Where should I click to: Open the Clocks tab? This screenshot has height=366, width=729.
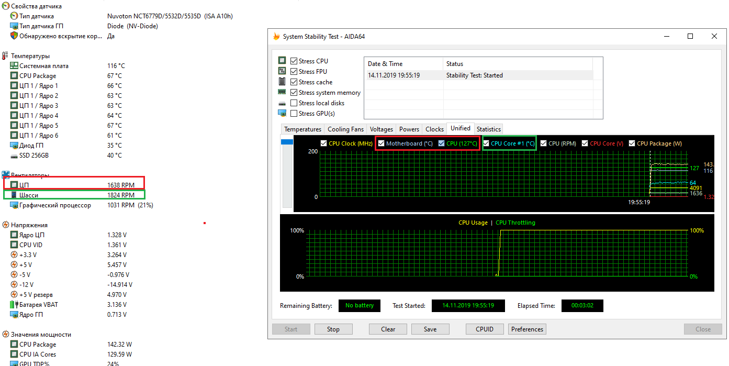point(434,129)
